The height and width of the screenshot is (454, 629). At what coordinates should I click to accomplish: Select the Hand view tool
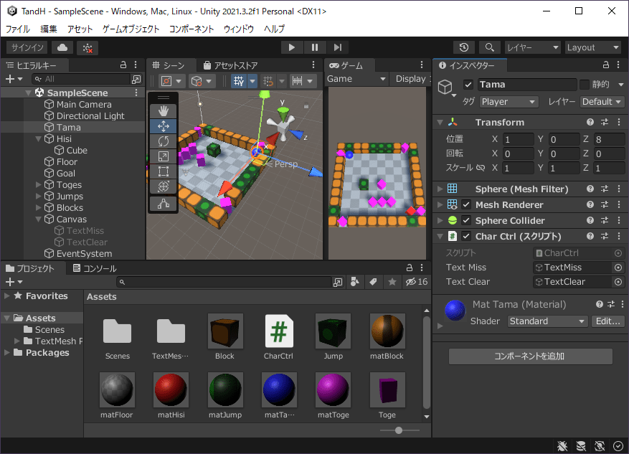164,110
